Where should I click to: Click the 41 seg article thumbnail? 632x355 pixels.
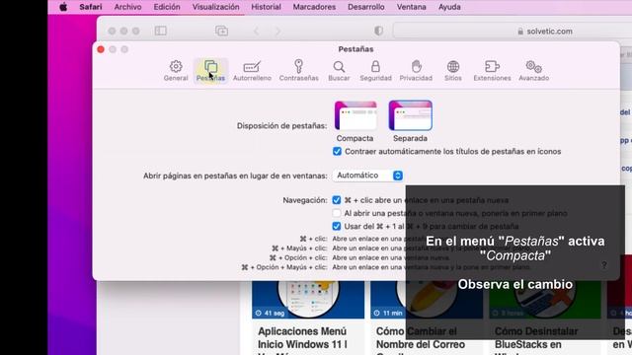coord(308,300)
